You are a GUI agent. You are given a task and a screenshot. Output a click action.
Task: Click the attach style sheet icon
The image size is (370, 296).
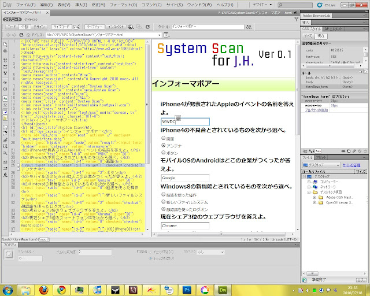click(343, 151)
